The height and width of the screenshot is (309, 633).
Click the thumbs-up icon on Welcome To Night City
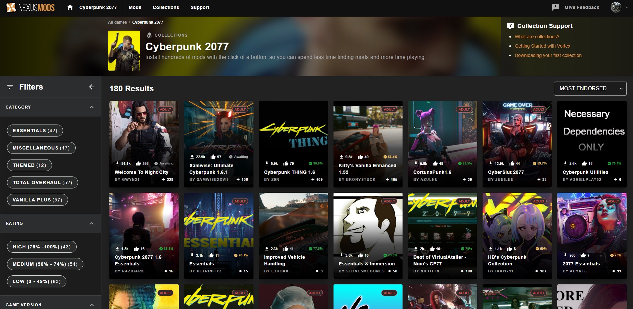(x=138, y=163)
